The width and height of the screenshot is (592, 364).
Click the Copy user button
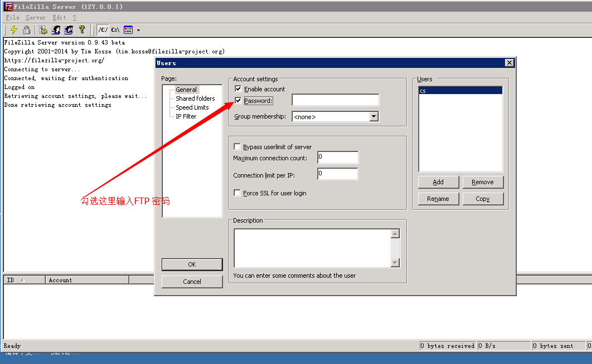tap(483, 199)
